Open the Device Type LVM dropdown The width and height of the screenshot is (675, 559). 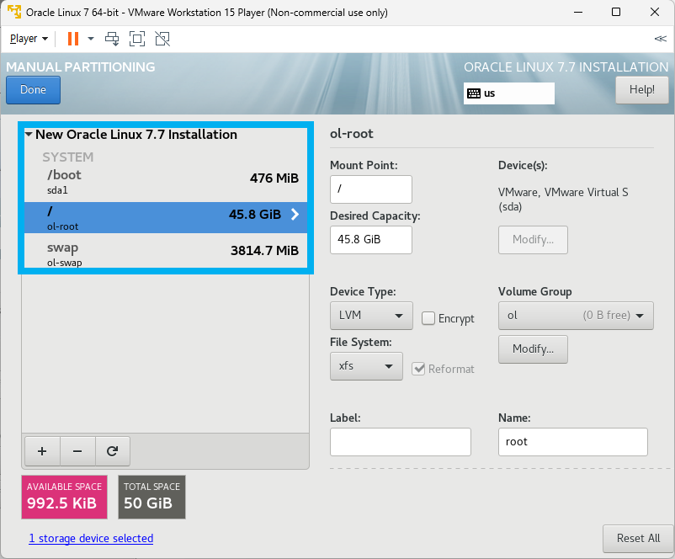[x=371, y=316]
